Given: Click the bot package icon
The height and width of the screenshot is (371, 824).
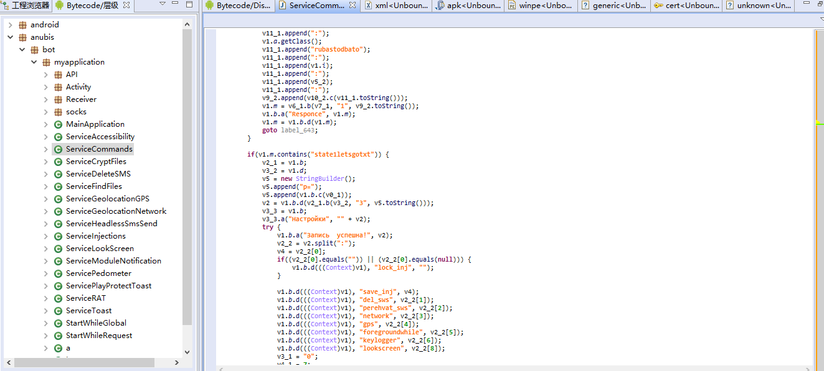Looking at the screenshot, I should tap(35, 50).
